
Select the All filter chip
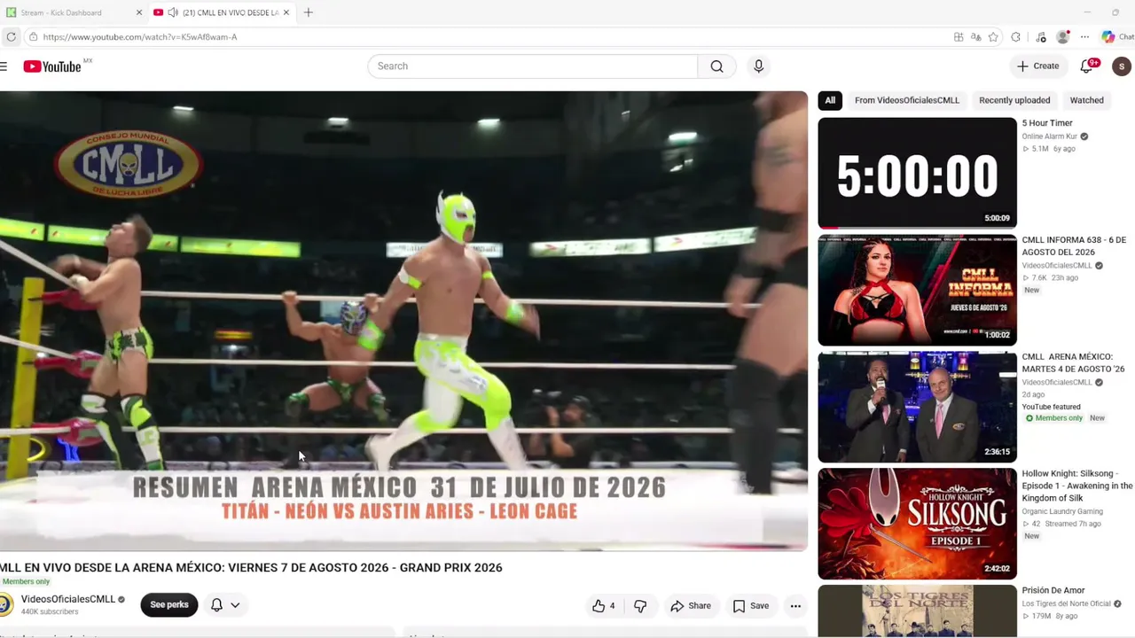tap(830, 100)
